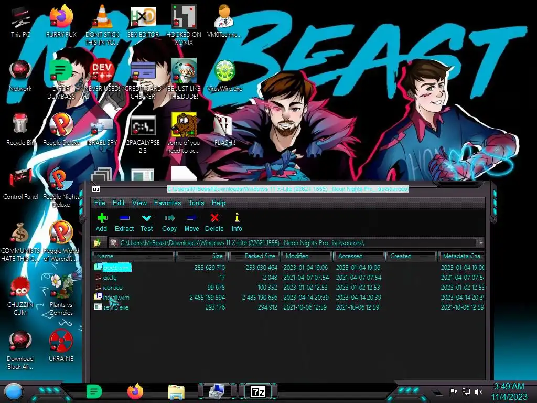Open the View menu
537x403 pixels.
tap(139, 203)
